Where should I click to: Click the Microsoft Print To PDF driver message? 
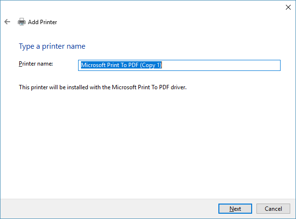[x=102, y=87]
